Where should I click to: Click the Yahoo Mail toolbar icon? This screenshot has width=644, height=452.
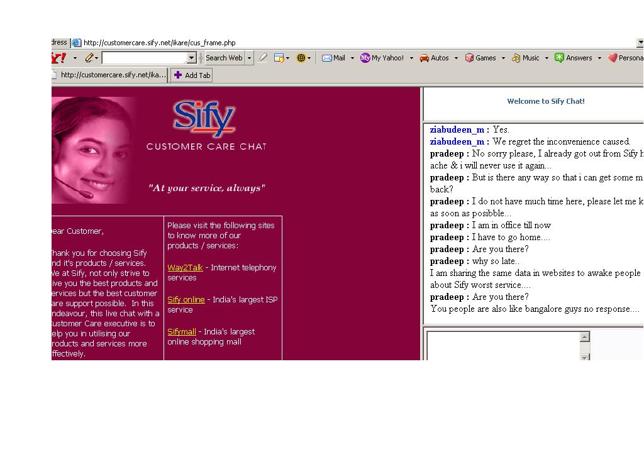[327, 58]
